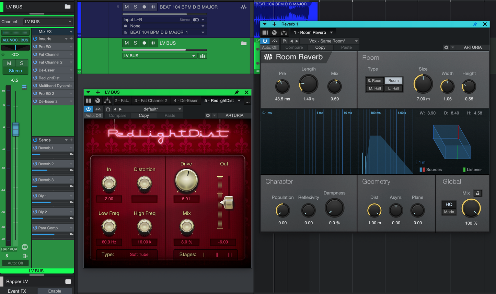Bypass the Room Reverb power button
Image resolution: width=496 pixels, height=294 pixels.
(x=265, y=41)
